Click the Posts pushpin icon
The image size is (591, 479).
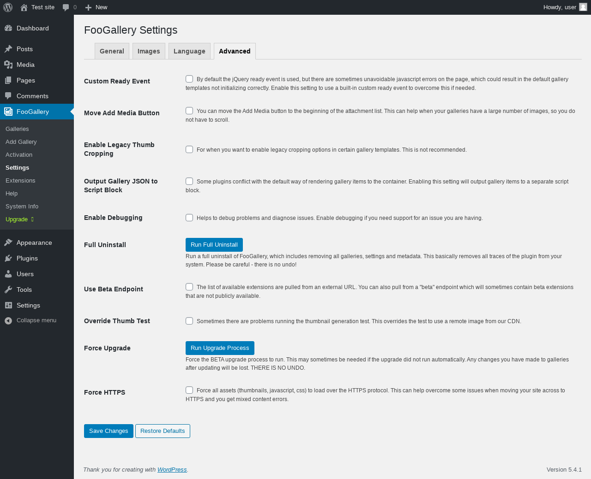[8, 49]
